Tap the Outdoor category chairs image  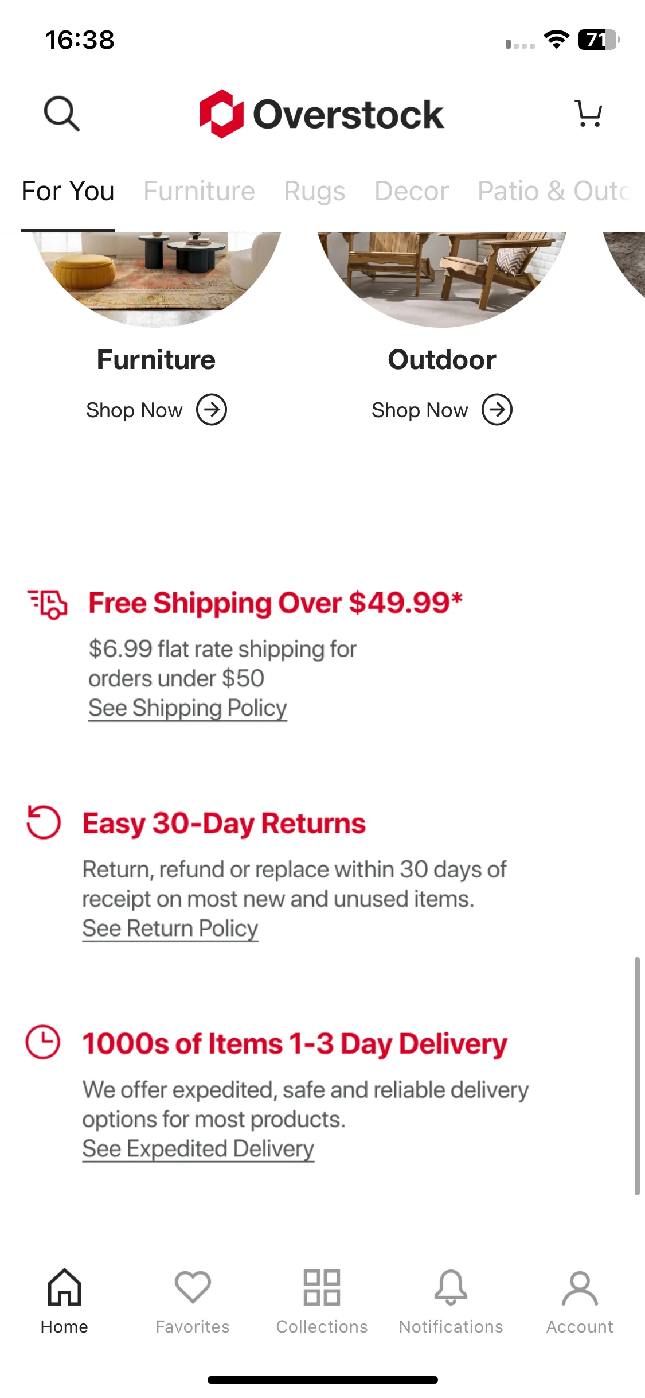pos(441,279)
